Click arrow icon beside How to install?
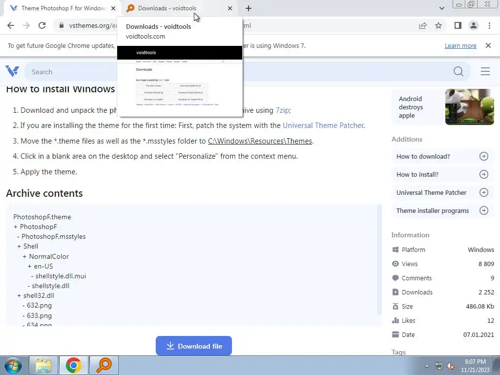The height and width of the screenshot is (375, 500). pos(484,174)
